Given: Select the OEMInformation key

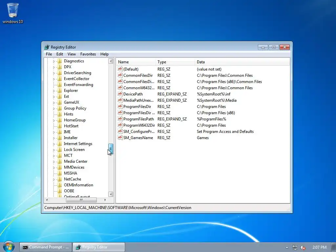Looking at the screenshot, I should pos(78,185).
